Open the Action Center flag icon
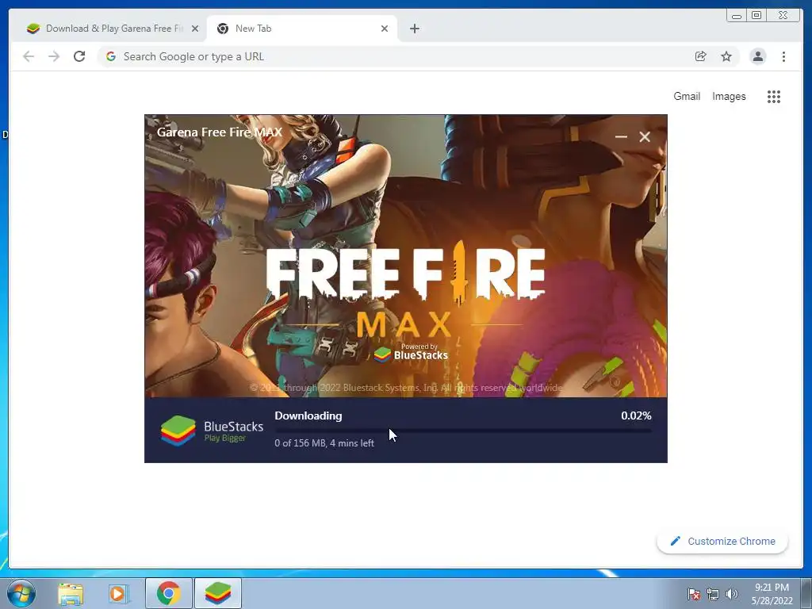 click(x=694, y=594)
